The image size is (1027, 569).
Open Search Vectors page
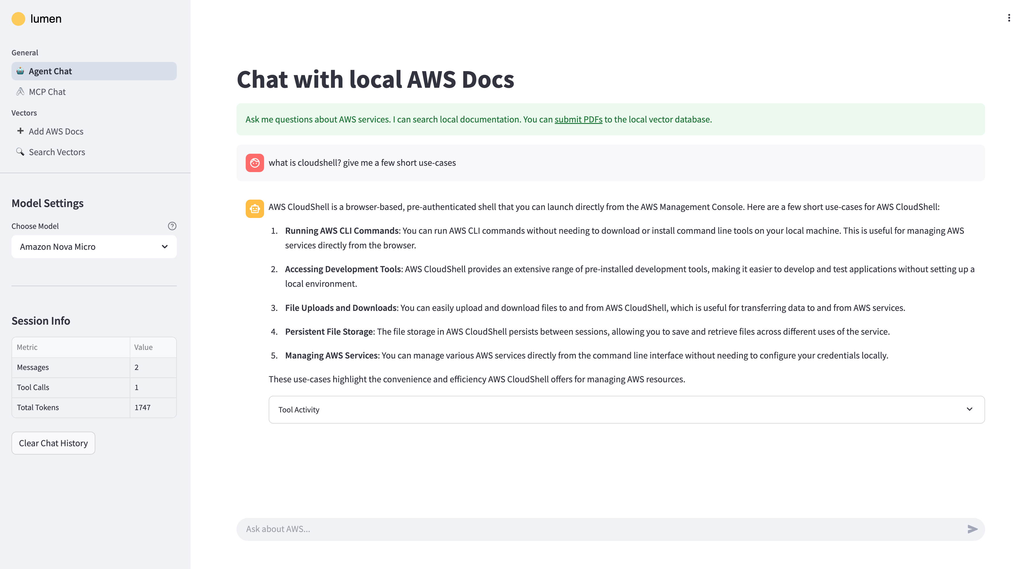coord(94,152)
